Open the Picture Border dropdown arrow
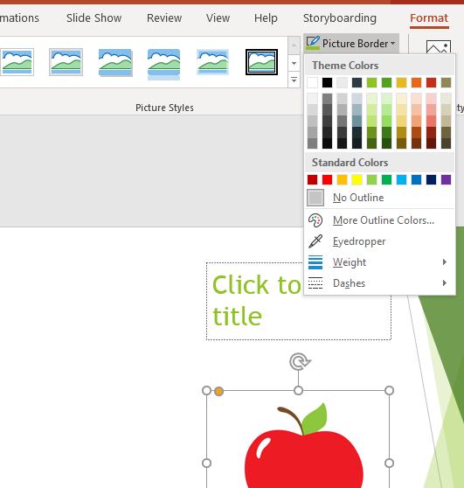Viewport: 464px width, 488px height. click(x=392, y=43)
